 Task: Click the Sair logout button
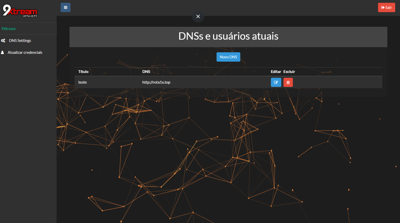coord(386,8)
